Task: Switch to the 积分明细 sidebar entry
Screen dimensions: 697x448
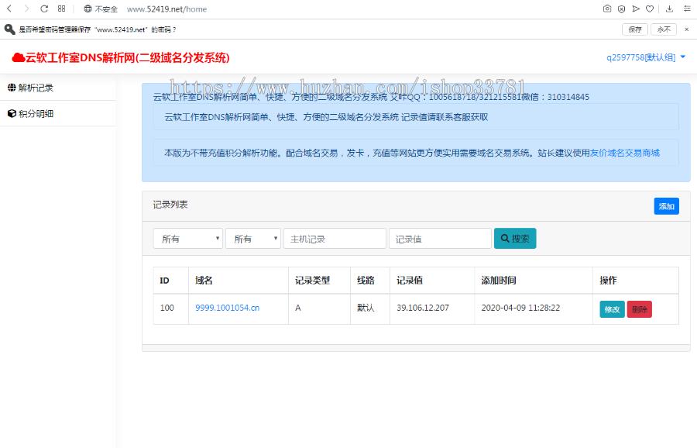Action: pos(36,113)
